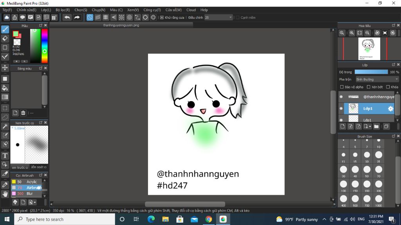Viewport: 401px width, 225px height.
Task: Open the Bộ lọc(R) menu
Action: (x=63, y=10)
